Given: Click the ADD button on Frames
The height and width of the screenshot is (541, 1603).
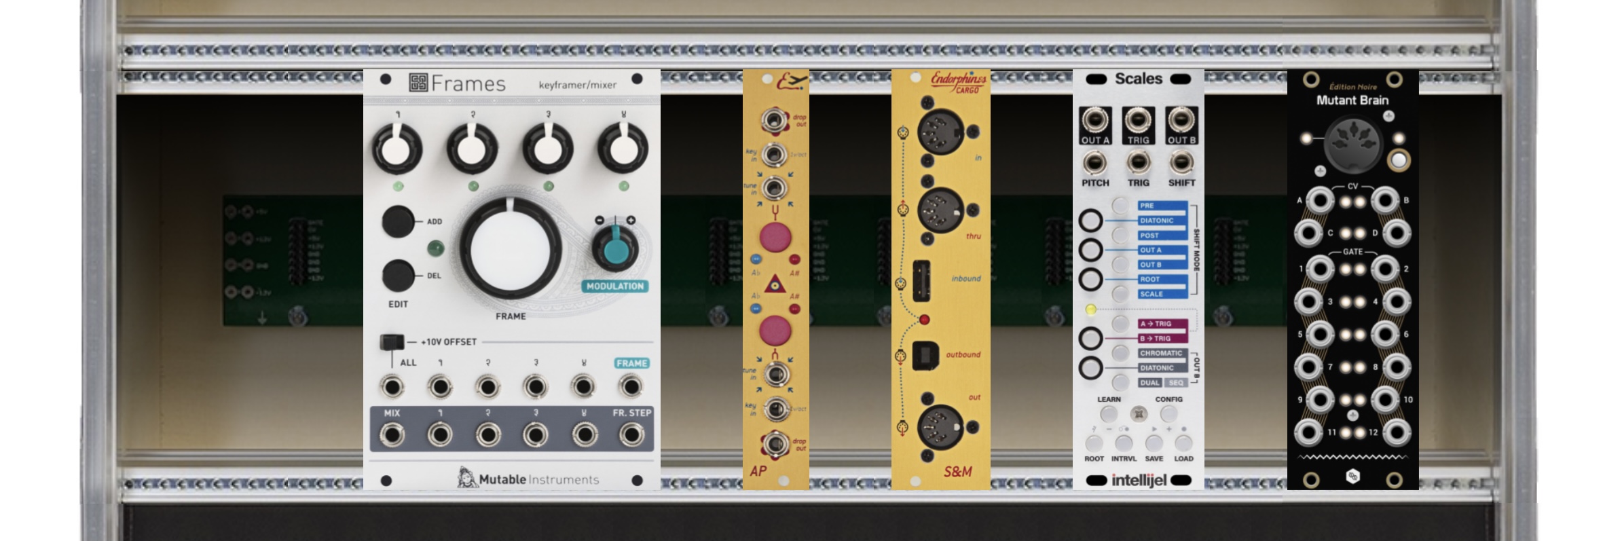Looking at the screenshot, I should click(x=398, y=221).
